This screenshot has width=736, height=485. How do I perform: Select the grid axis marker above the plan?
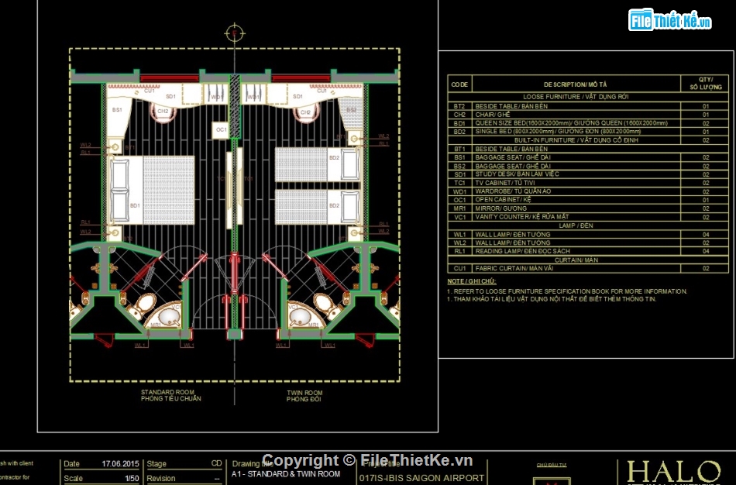[233, 33]
